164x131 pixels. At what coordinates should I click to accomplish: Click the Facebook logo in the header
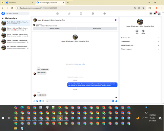pyautogui.click(x=3, y=13)
